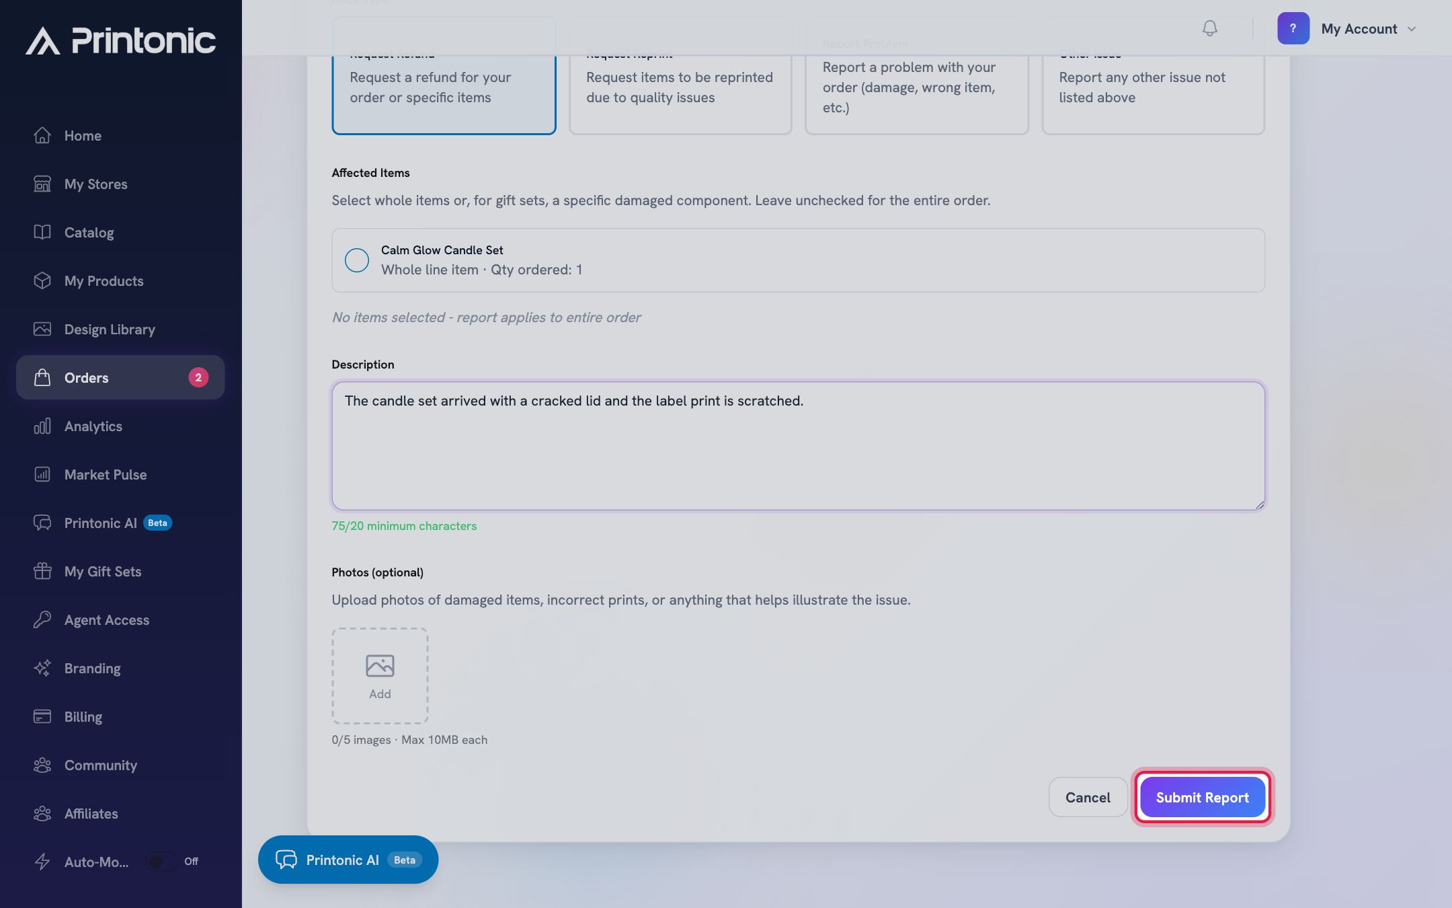Toggle the Auto-Mo switch on
This screenshot has height=908, width=1452.
tap(161, 862)
